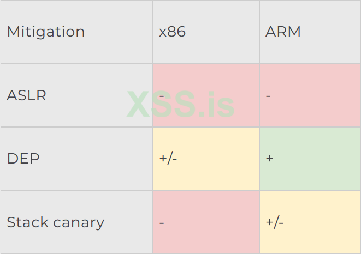Click the red Stack canary x86 cell
Image resolution: width=361 pixels, height=254 pixels.
[206, 222]
